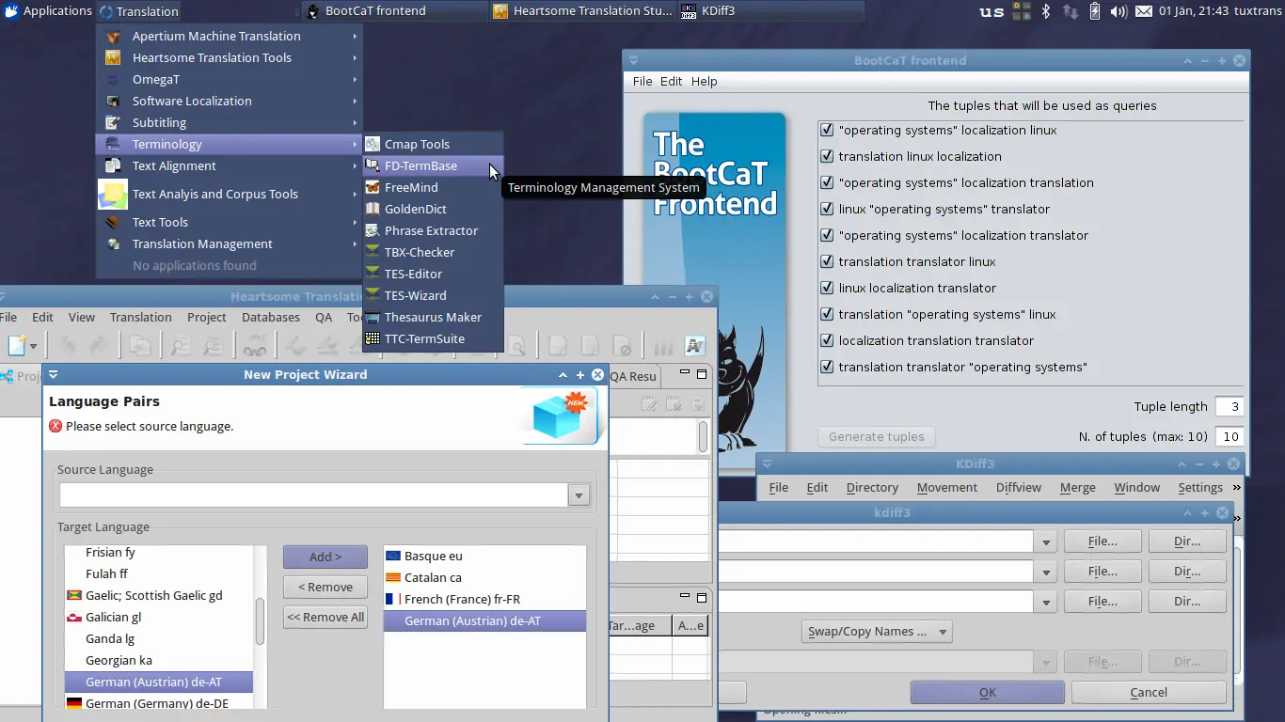Open the Edit menu in BootCaT frontend
The image size is (1285, 722).
(671, 81)
